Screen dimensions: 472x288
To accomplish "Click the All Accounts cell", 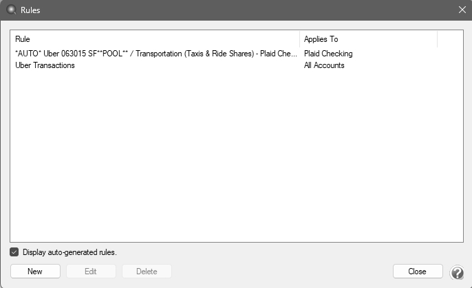I will pos(324,65).
